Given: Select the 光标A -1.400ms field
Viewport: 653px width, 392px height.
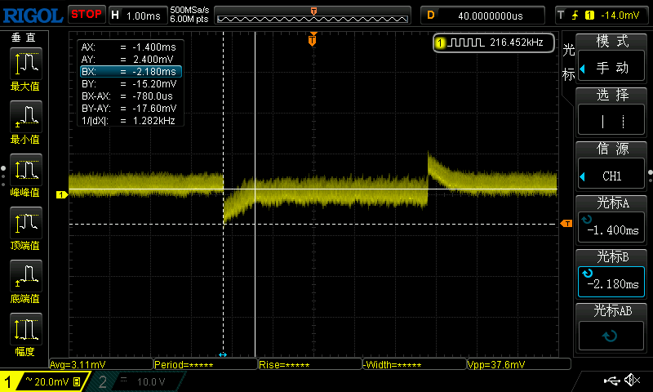Looking at the screenshot, I should tap(611, 227).
